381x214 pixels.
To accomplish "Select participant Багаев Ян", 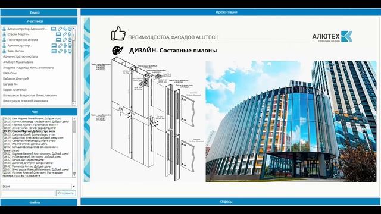I will pos(10,84).
